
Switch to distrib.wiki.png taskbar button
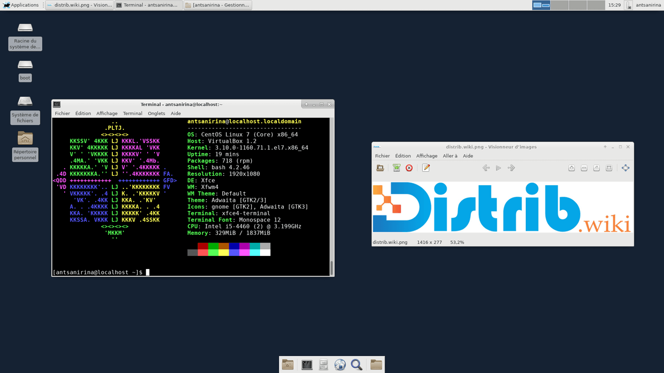click(x=79, y=5)
